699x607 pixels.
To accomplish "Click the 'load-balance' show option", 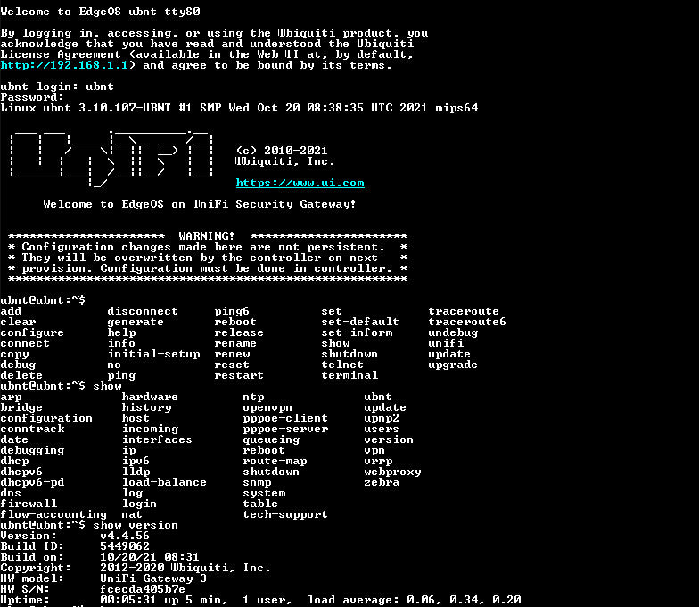I will pyautogui.click(x=164, y=482).
